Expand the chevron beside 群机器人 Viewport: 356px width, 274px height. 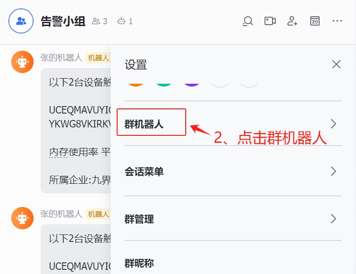[x=333, y=124]
